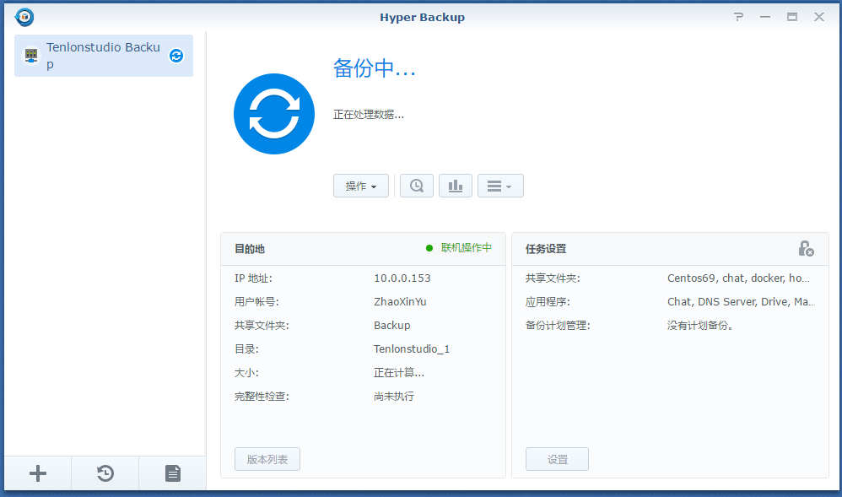Open the 操作 dropdown menu

point(361,186)
